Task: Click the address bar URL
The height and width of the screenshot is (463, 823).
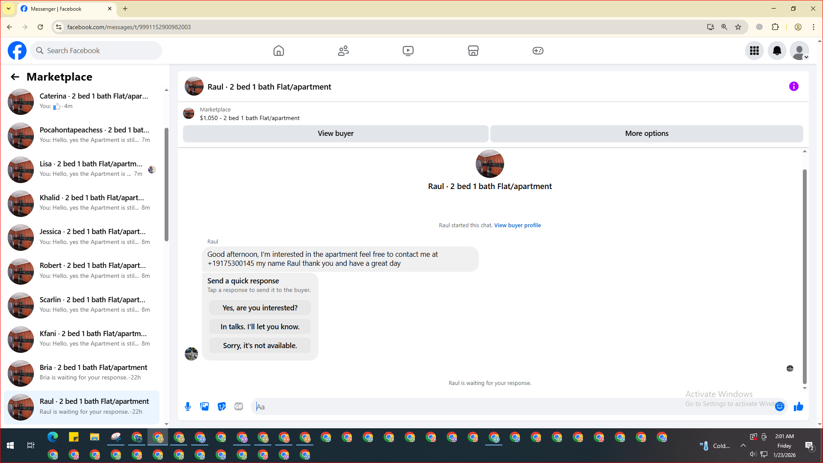Action: click(129, 27)
